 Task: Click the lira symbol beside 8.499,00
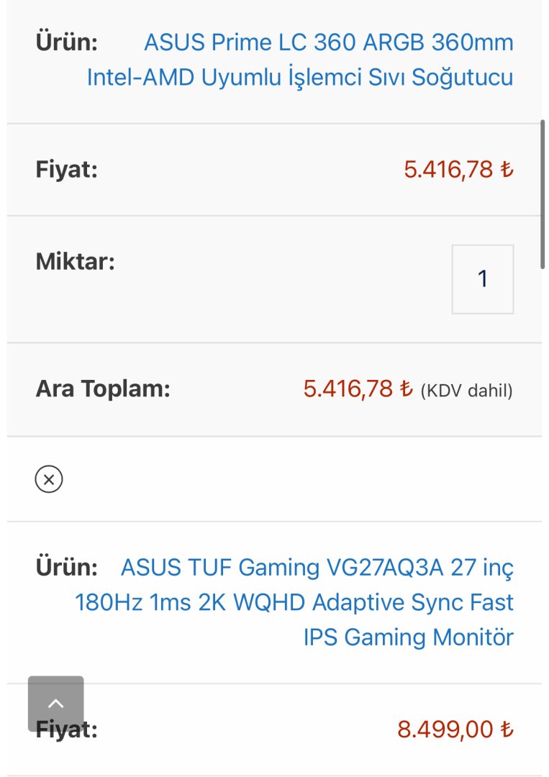pyautogui.click(x=507, y=730)
